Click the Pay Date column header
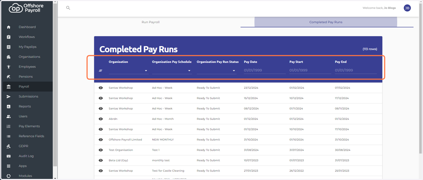 pyautogui.click(x=251, y=62)
